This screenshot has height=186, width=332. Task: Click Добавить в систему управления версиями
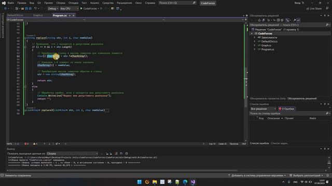pos(257,176)
